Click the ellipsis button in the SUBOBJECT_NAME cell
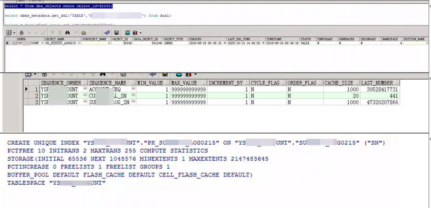The height and width of the screenshot is (208, 431). (x=109, y=43)
